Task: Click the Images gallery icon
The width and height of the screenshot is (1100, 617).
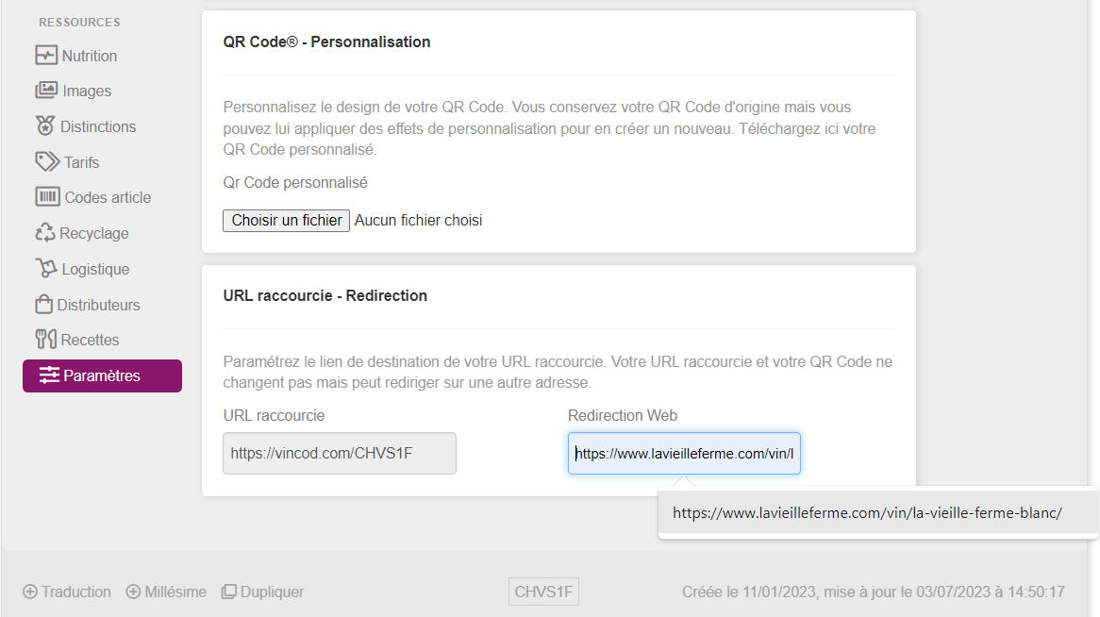Action: (46, 91)
